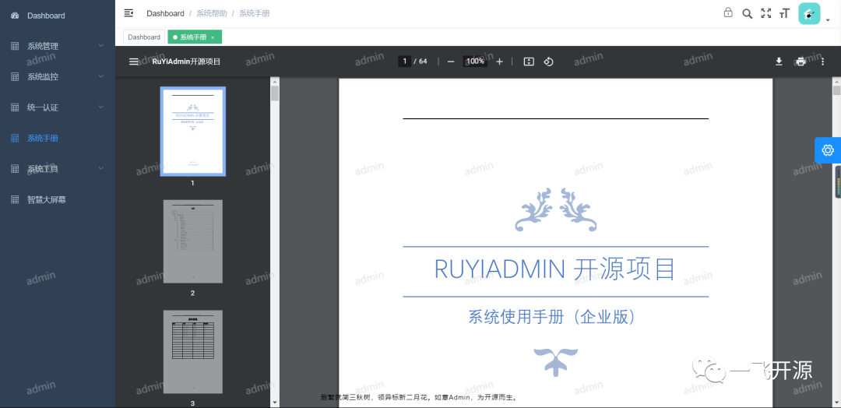Open the blue settings gear panel
The width and height of the screenshot is (841, 408).
coord(828,150)
